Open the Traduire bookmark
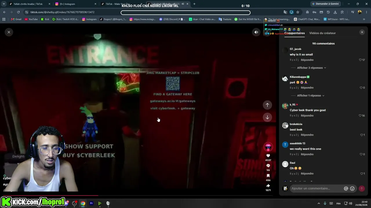Image resolution: width=371 pixels, height=208 pixels. point(225,19)
